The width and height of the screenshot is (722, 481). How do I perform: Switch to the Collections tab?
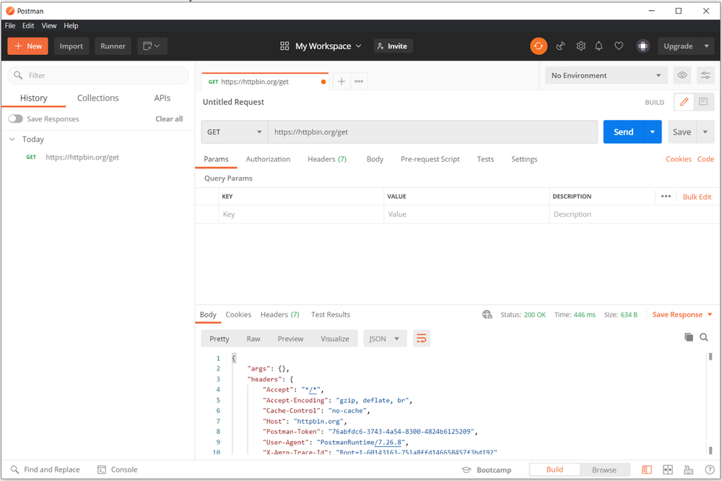tap(97, 97)
